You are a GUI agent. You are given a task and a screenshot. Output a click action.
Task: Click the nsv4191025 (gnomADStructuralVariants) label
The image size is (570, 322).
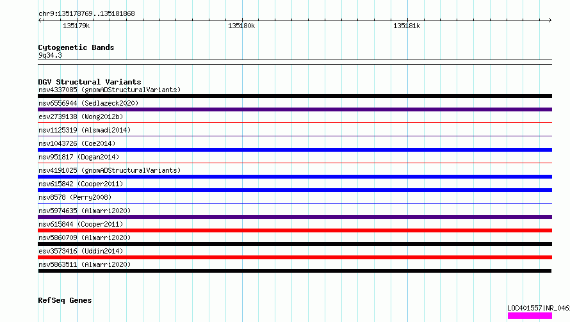pyautogui.click(x=110, y=170)
